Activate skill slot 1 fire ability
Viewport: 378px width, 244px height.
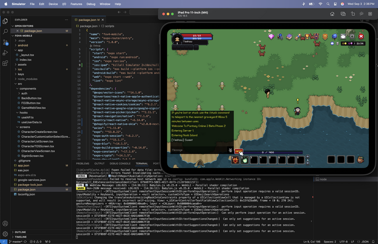(235, 160)
